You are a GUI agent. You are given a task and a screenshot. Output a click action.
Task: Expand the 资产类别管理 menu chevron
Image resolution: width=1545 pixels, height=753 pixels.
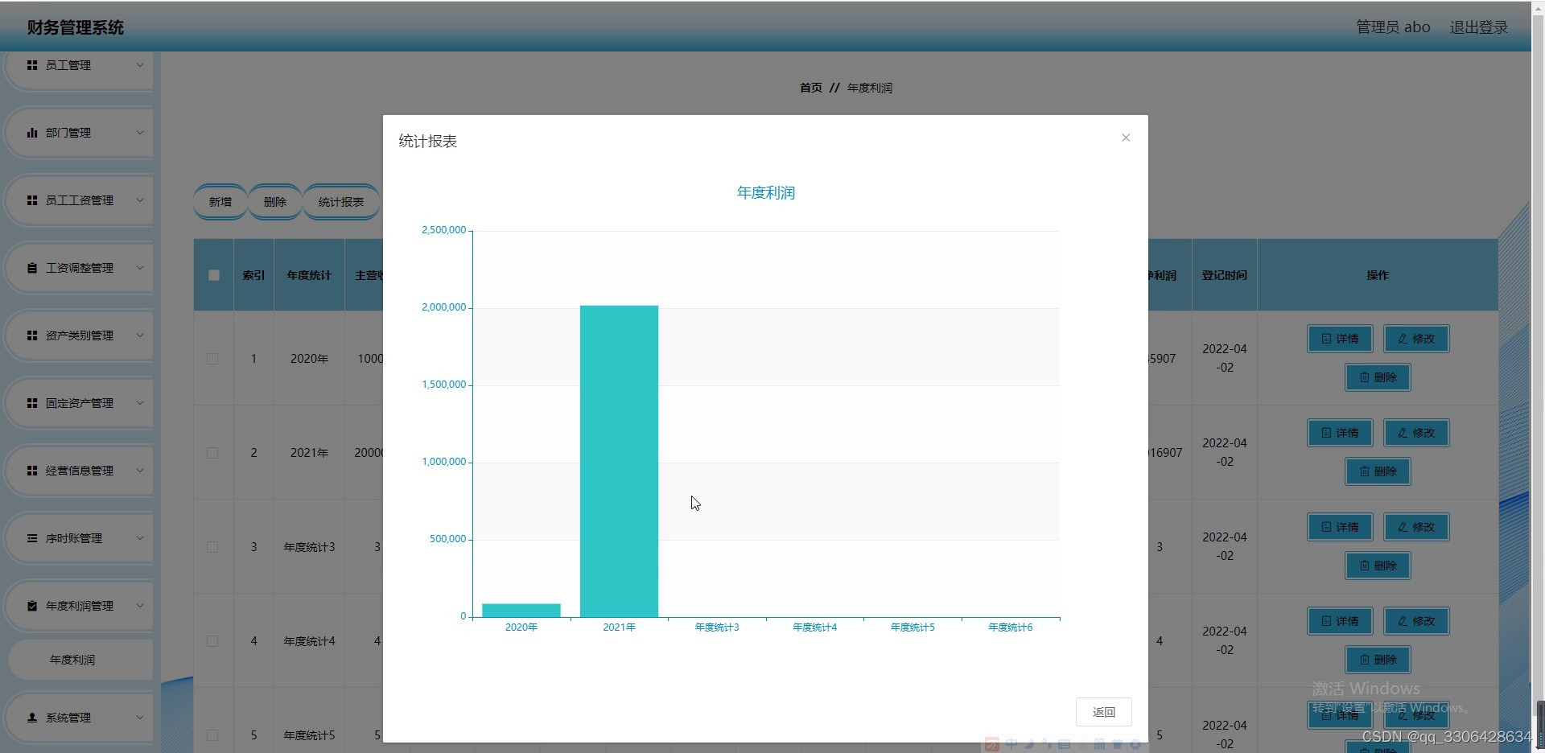coord(140,335)
